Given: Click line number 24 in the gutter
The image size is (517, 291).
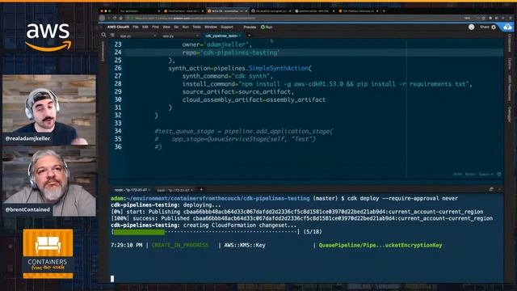Looking at the screenshot, I should coord(118,52).
